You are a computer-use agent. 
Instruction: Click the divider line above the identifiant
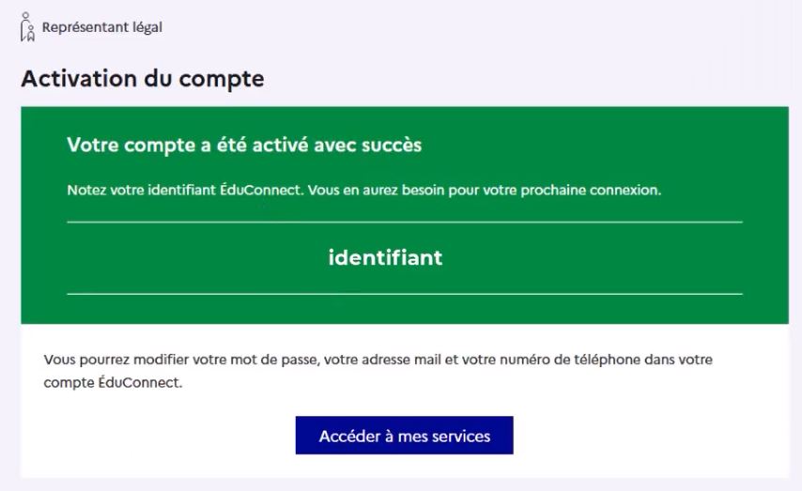404,222
